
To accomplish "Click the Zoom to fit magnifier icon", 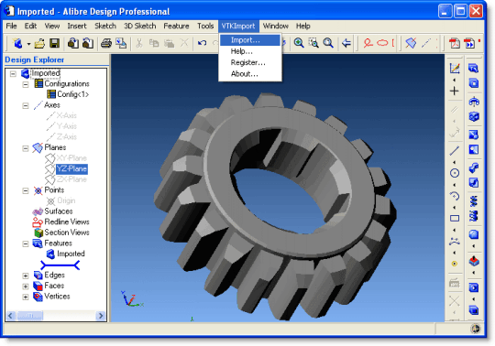I will click(x=328, y=43).
